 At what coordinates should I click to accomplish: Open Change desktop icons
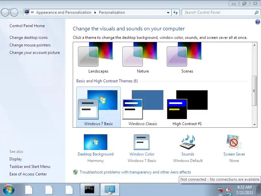[x=28, y=38]
